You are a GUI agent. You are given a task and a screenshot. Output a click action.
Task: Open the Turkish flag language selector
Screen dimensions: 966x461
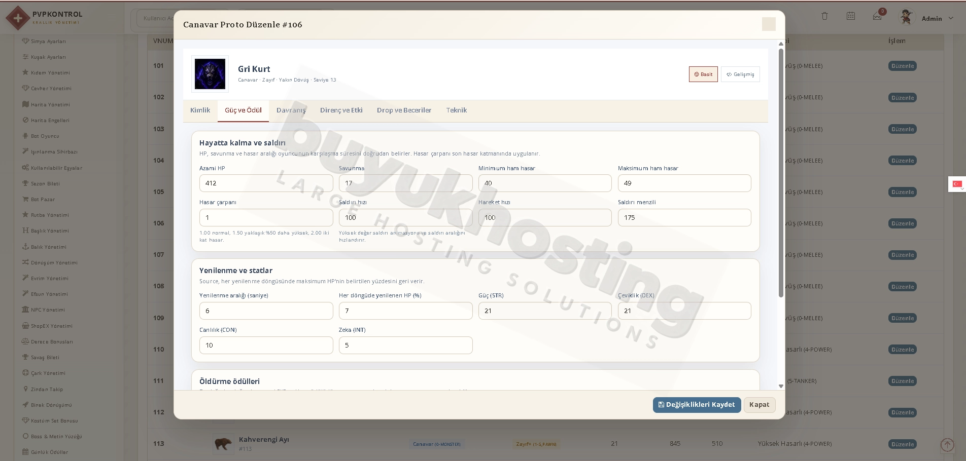click(x=957, y=184)
